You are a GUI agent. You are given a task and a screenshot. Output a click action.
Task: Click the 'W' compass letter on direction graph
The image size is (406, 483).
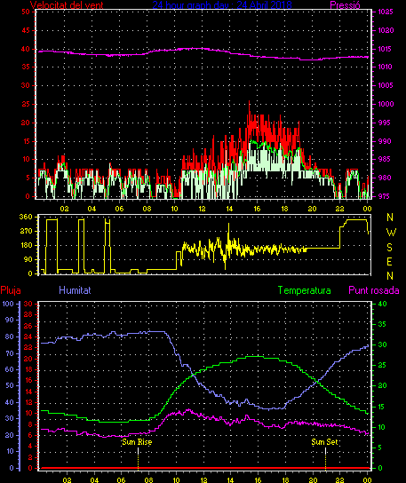pos(391,233)
